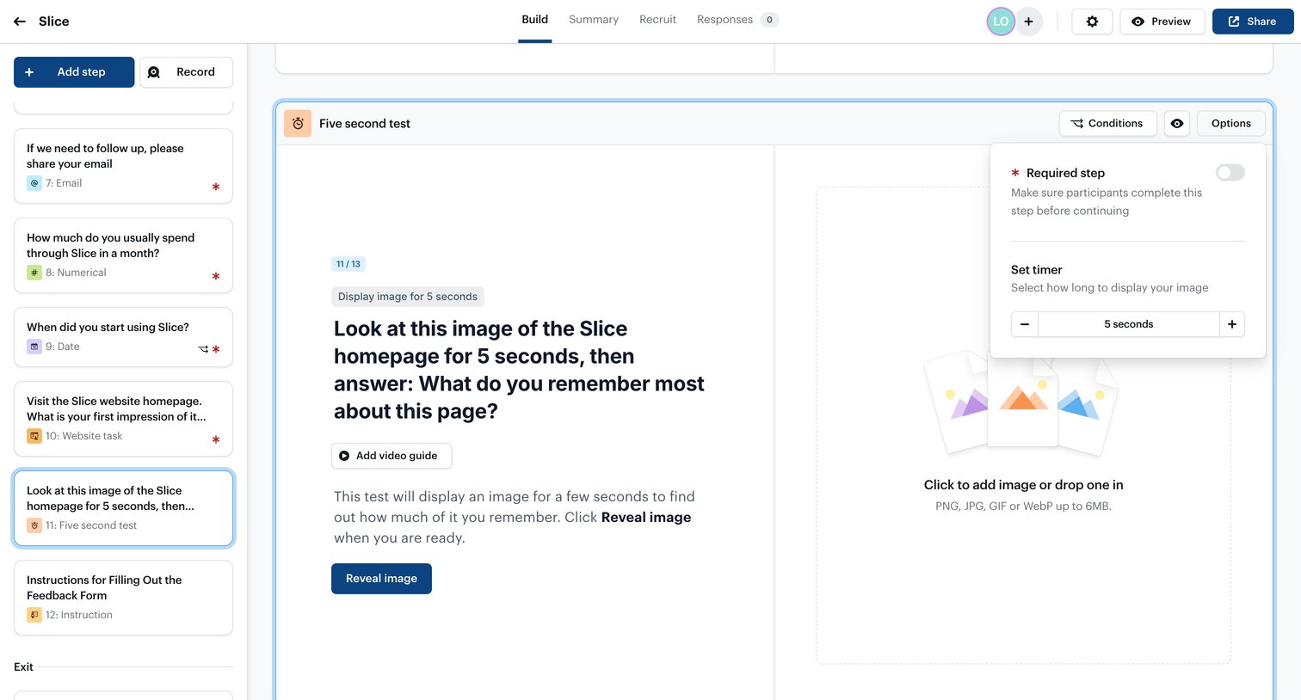Click the 'Set timer' label
This screenshot has width=1301, height=700.
(x=1037, y=270)
